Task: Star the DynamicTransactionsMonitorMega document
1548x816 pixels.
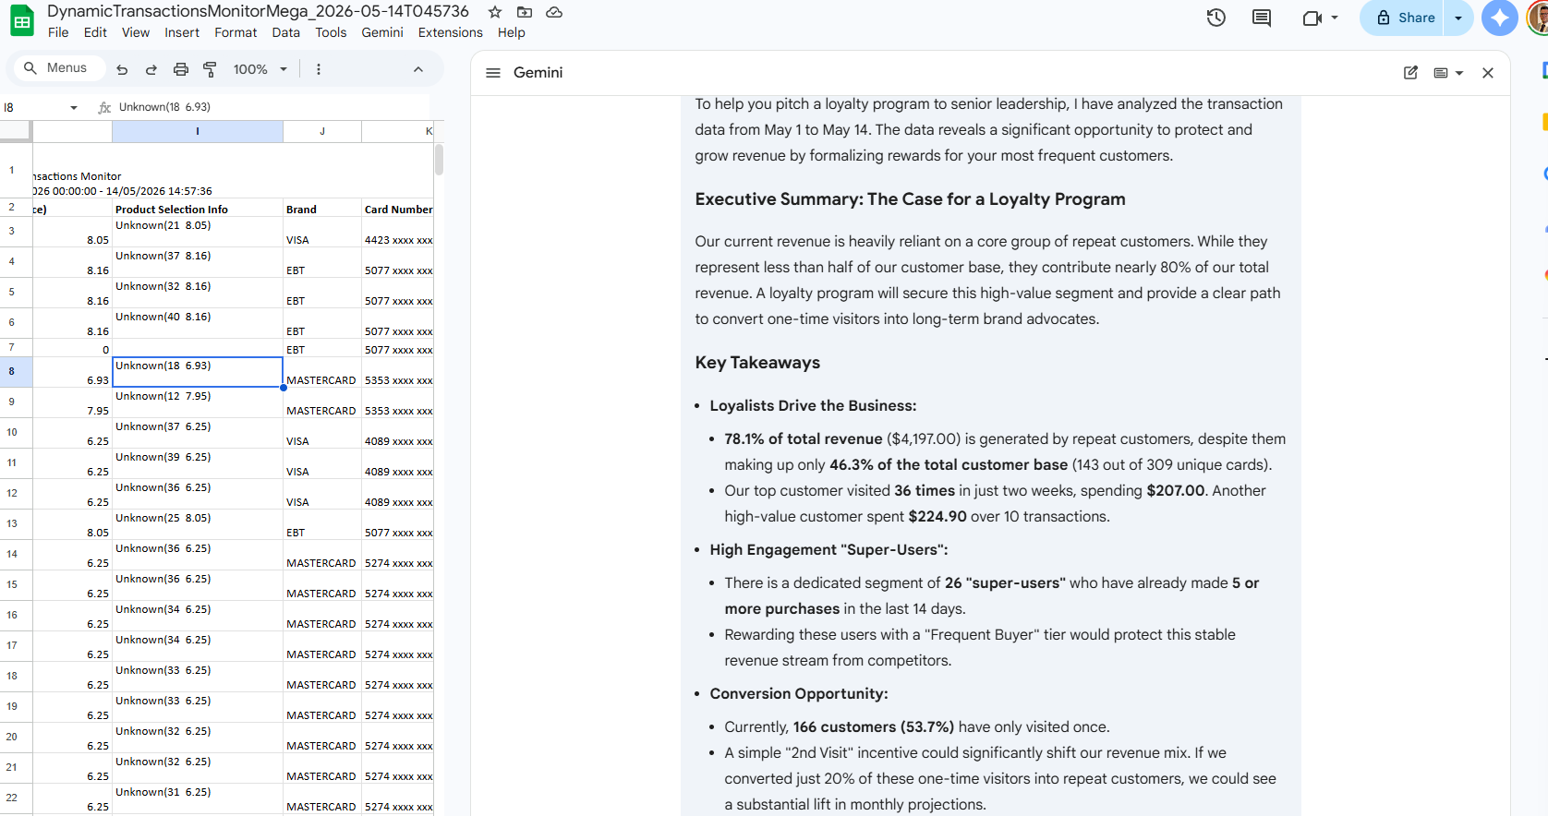Action: 495,12
